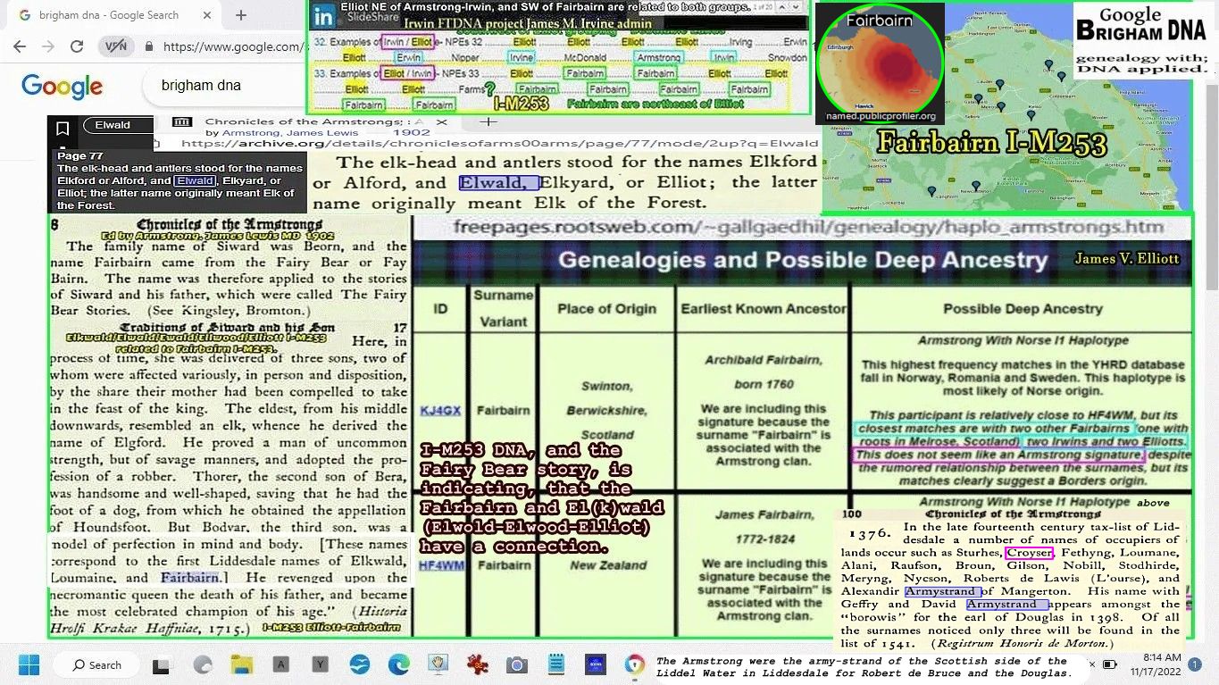Click the taskbar Search box
Viewport: 1219px width, 685px height.
click(96, 664)
